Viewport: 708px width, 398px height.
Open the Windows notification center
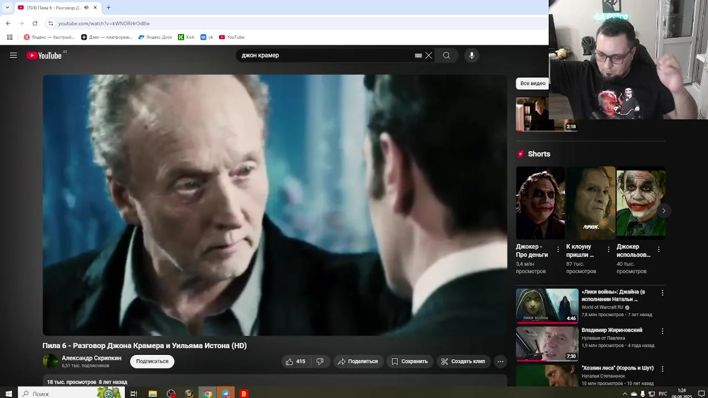(x=701, y=394)
